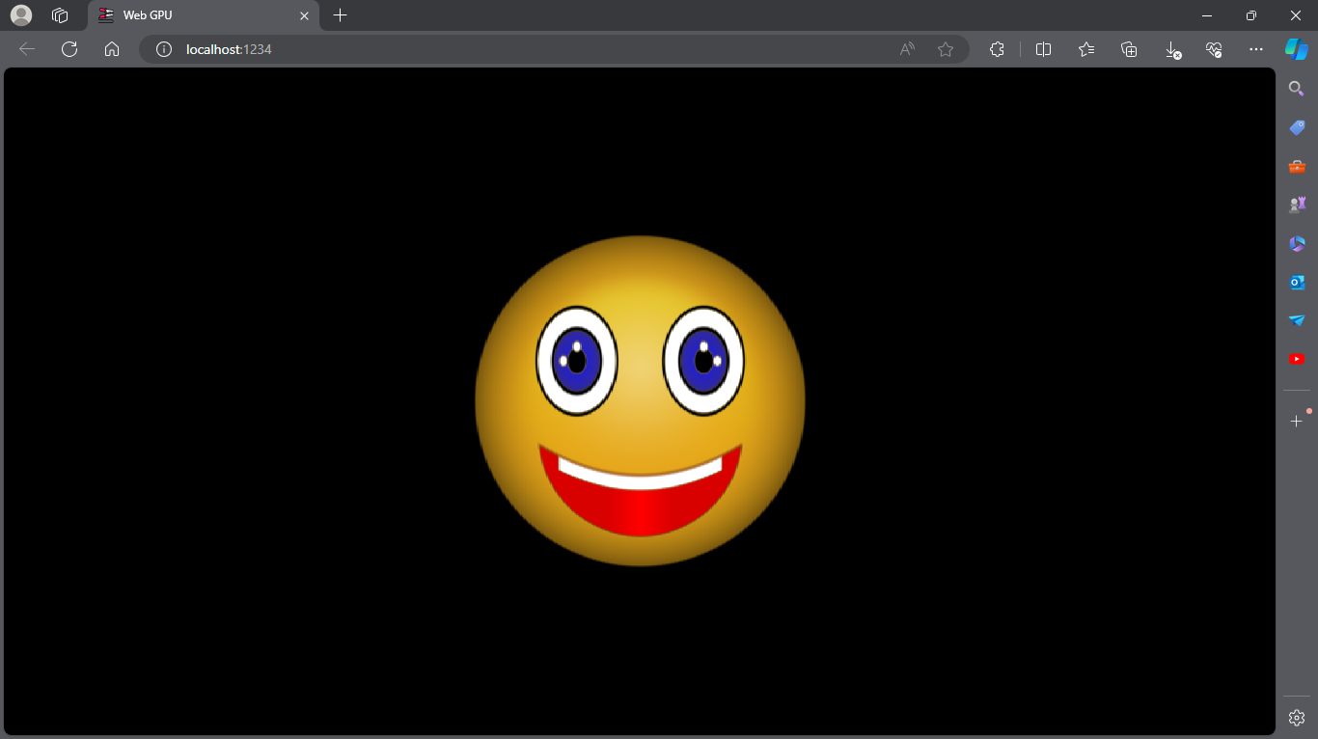This screenshot has height=739, width=1318.
Task: Open the shopping assistant in the sidebar
Action: pyautogui.click(x=1296, y=126)
